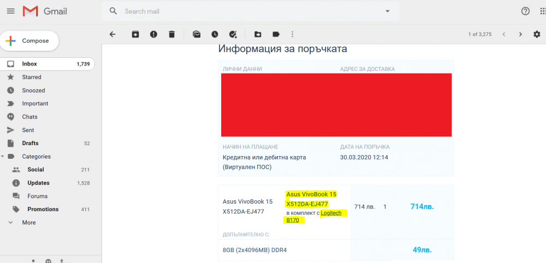Screen dimensions: 546x263
Task: Open the Support help icon
Action: coord(525,11)
